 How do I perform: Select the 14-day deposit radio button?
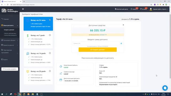pyautogui.click(x=50, y=53)
